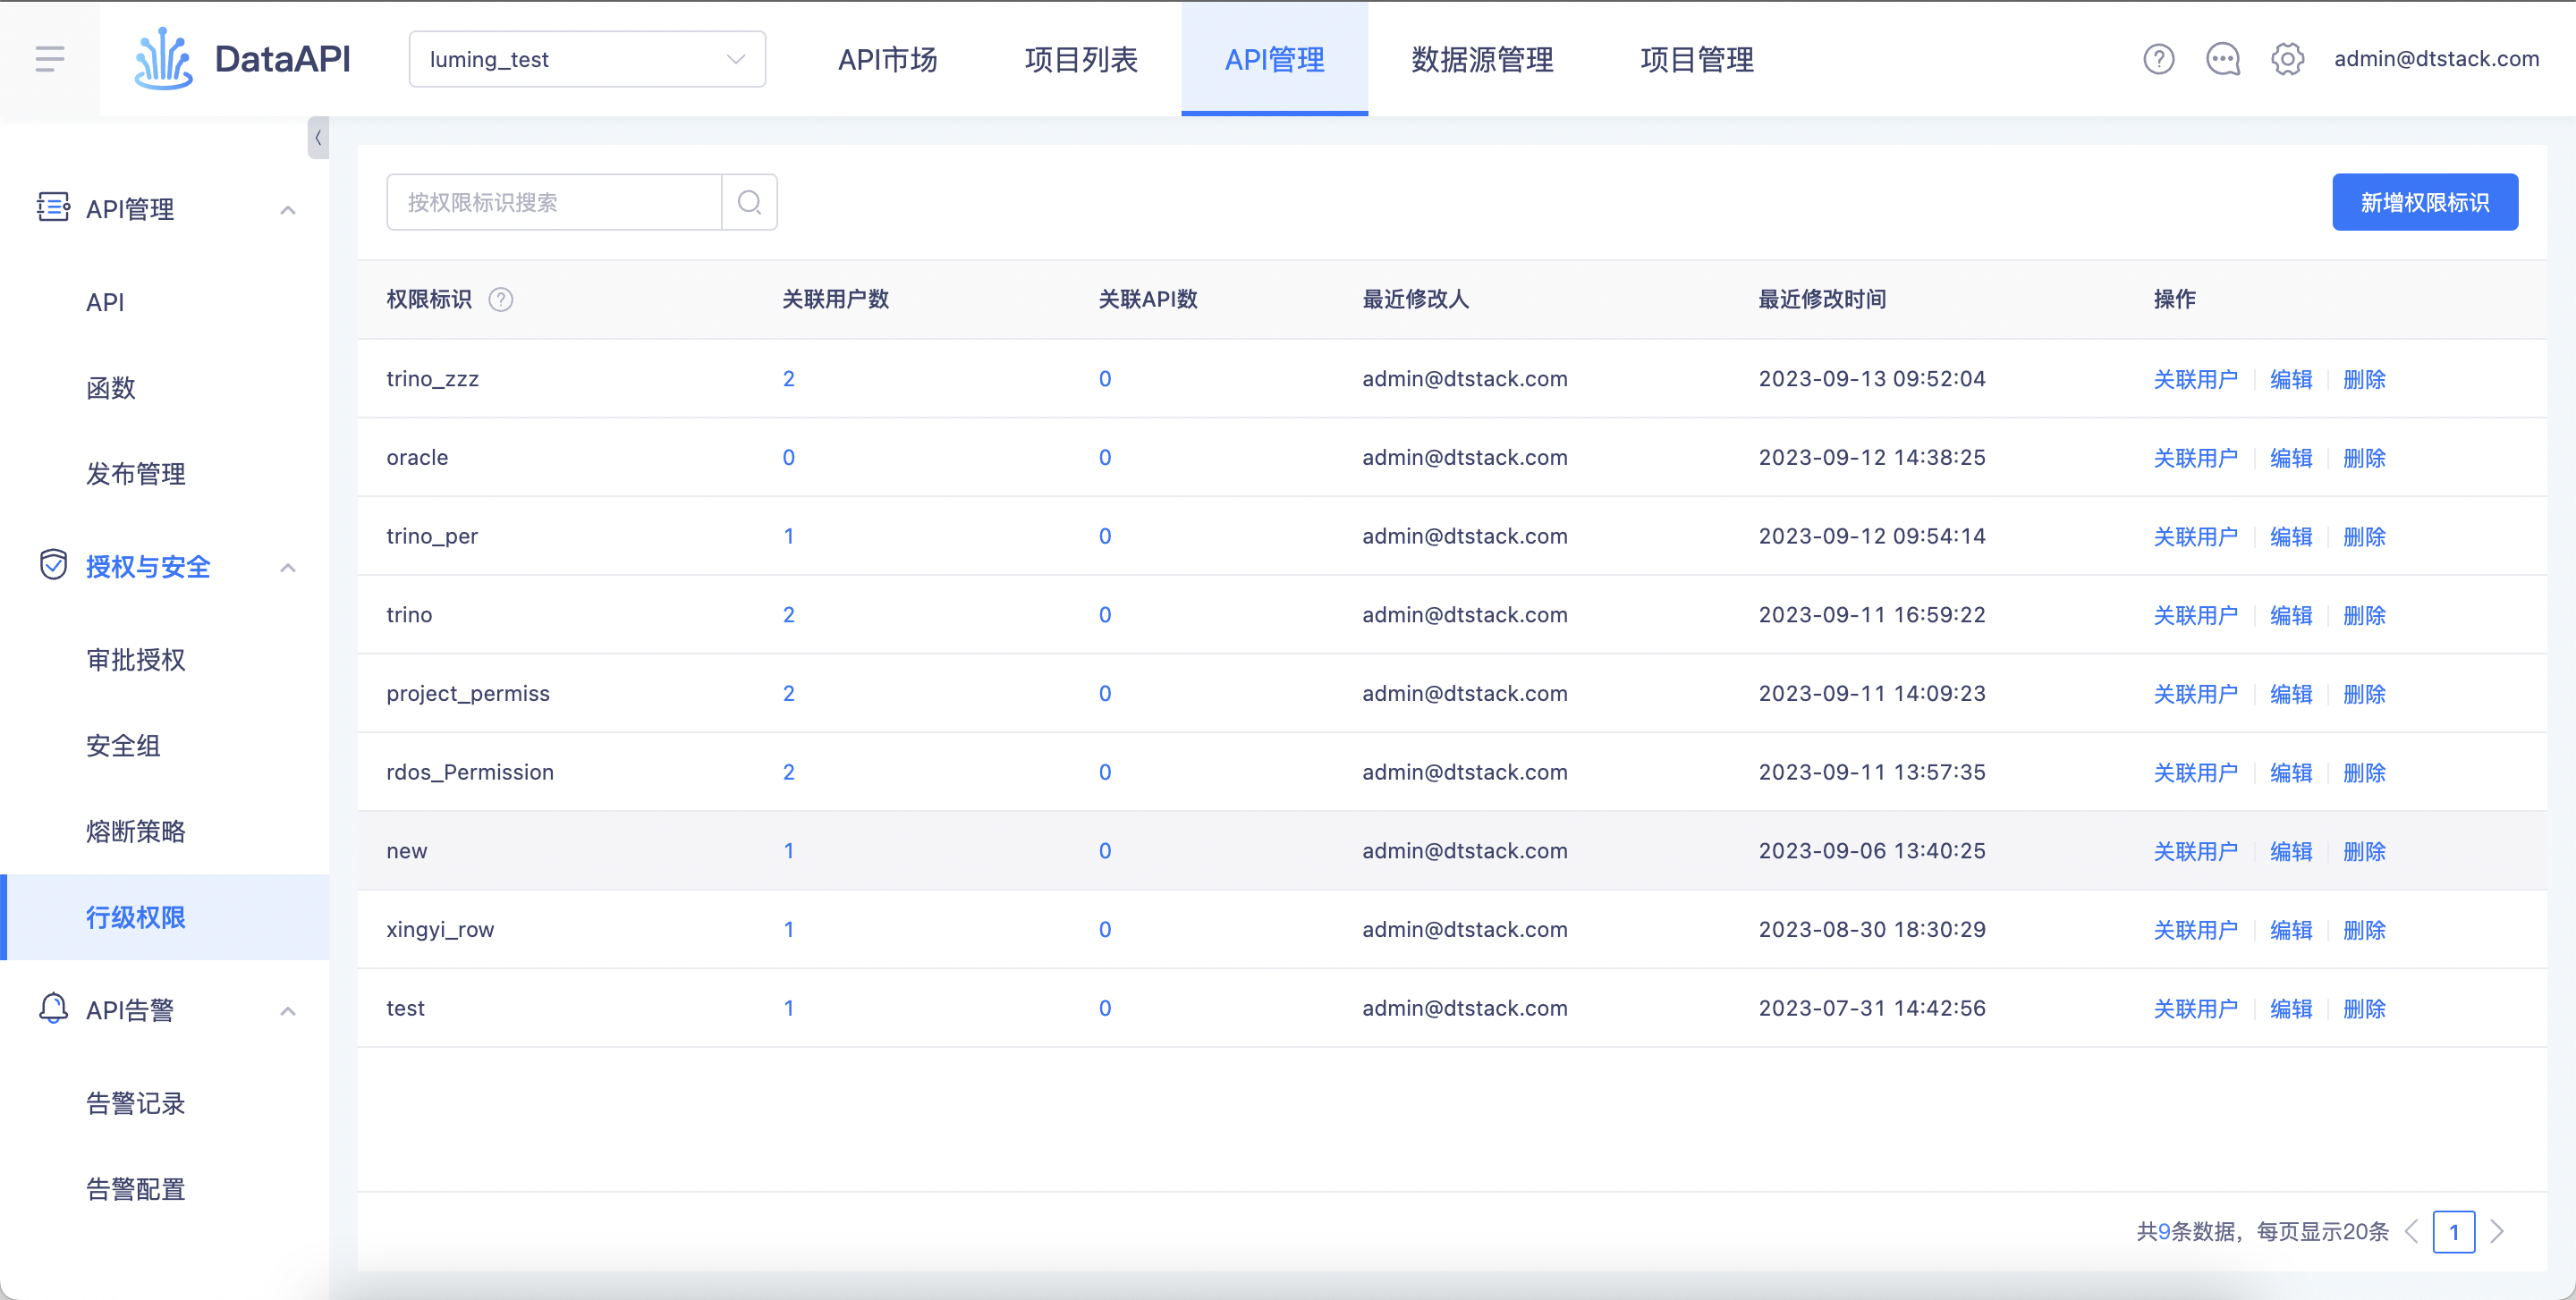Click the 权限标识 help tooltip icon
The width and height of the screenshot is (2576, 1300).
(x=500, y=299)
